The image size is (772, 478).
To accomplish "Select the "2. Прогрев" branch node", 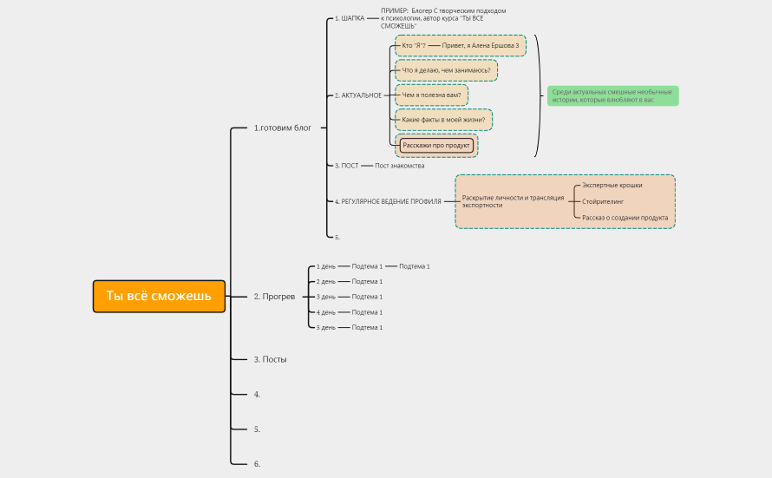I will click(x=274, y=297).
